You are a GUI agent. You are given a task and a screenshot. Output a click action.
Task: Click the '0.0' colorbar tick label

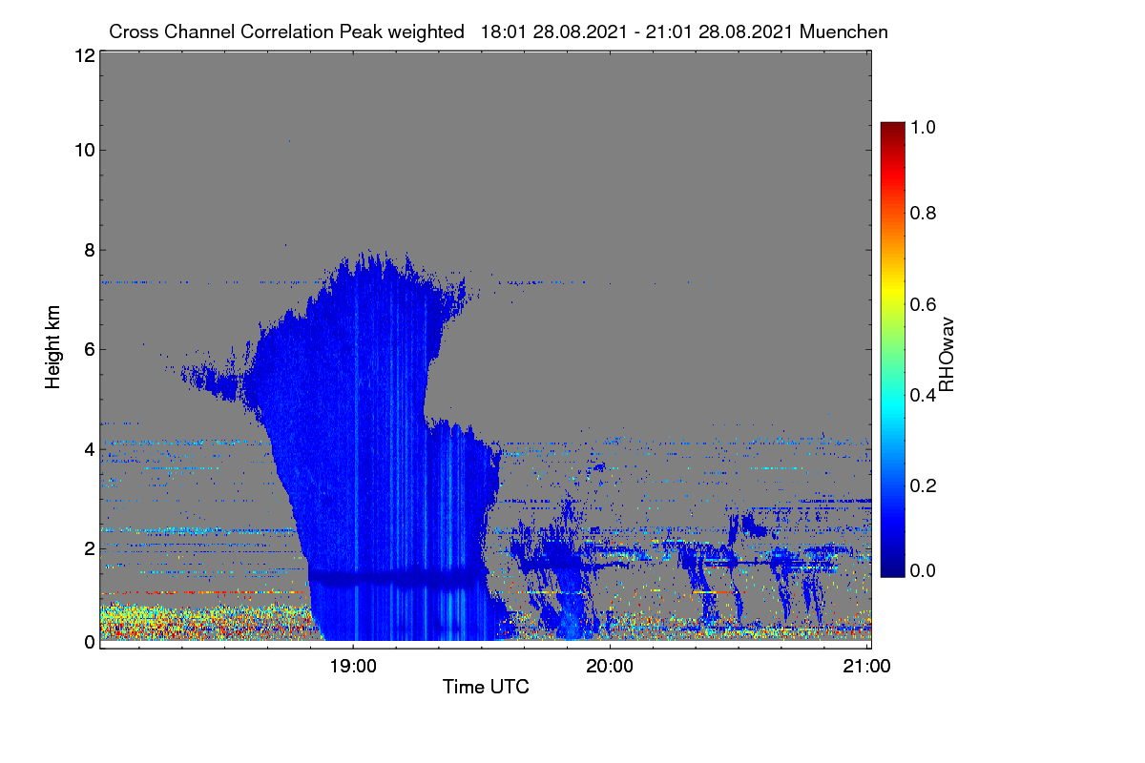(923, 570)
